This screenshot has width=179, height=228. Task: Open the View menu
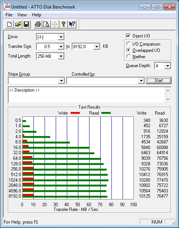pos(22,15)
